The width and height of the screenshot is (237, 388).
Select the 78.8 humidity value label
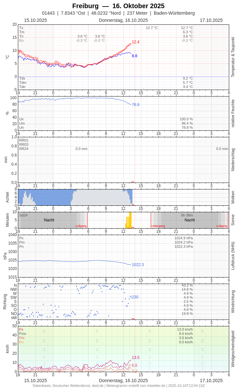(135, 105)
